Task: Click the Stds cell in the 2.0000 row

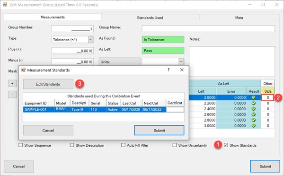Action: pos(268,97)
